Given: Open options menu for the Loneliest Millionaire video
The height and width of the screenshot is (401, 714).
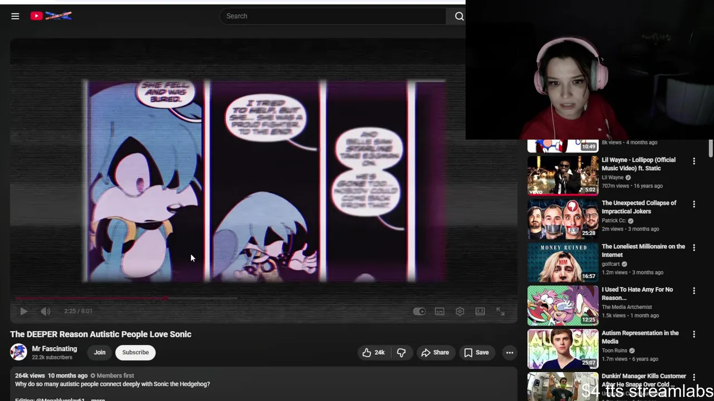Looking at the screenshot, I should point(694,247).
